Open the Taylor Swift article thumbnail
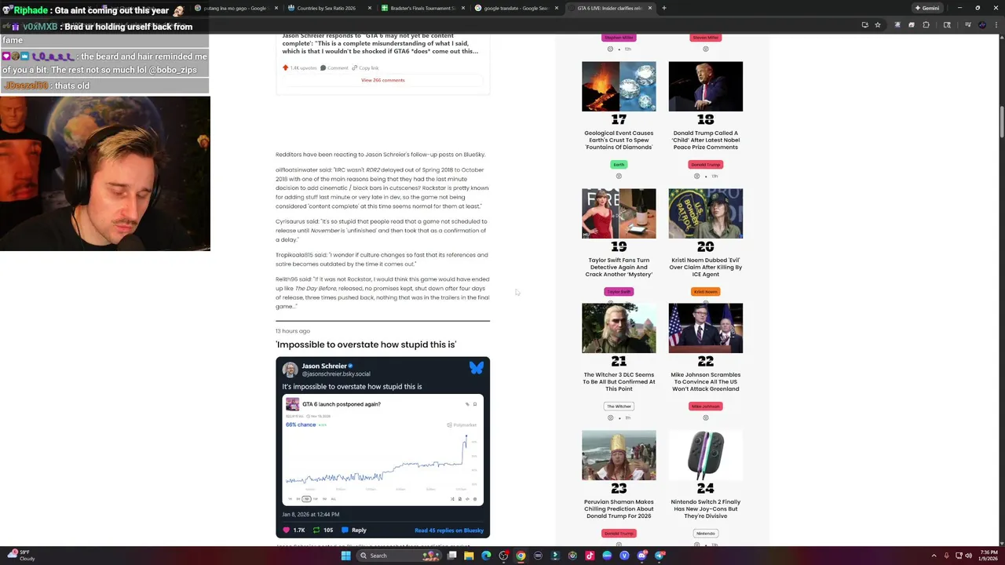This screenshot has width=1005, height=565. tap(619, 213)
